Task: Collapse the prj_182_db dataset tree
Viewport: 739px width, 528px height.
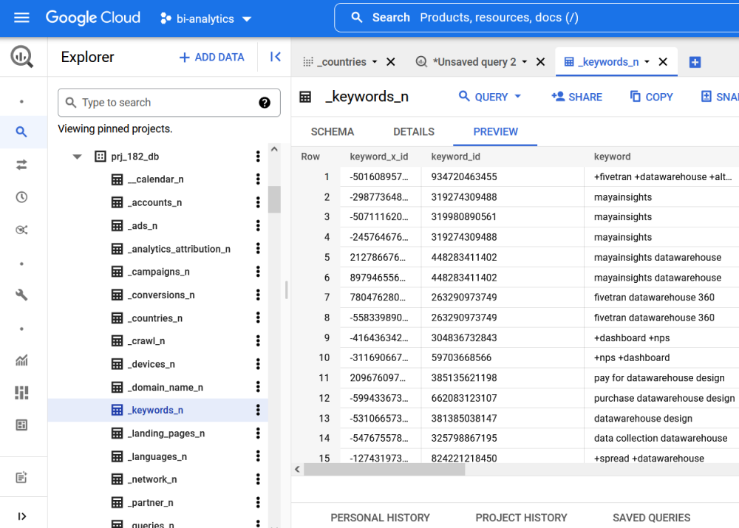Action: point(78,157)
